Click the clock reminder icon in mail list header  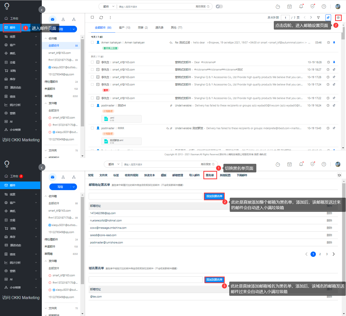point(278,7)
